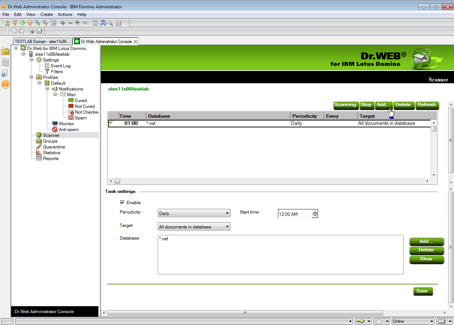Open the File menu
The image size is (454, 325).
[6, 14]
